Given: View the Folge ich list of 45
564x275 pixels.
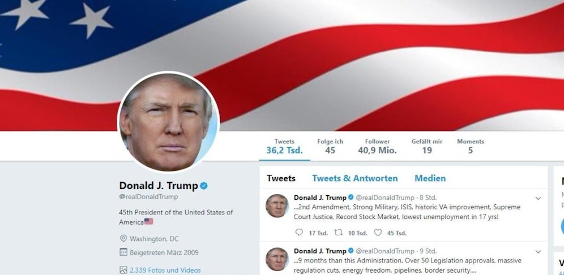Looking at the screenshot, I should pos(330,147).
